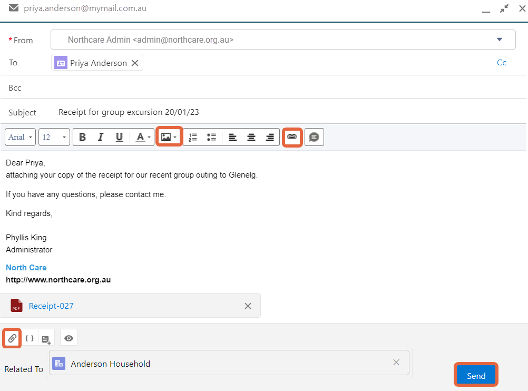The width and height of the screenshot is (528, 391).
Task: Align text to the left
Action: point(233,137)
